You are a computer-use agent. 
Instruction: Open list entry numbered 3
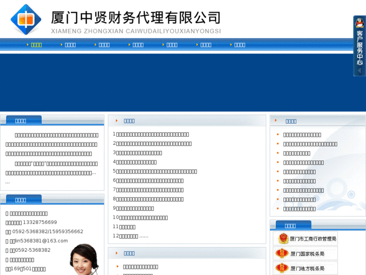[x=137, y=153]
